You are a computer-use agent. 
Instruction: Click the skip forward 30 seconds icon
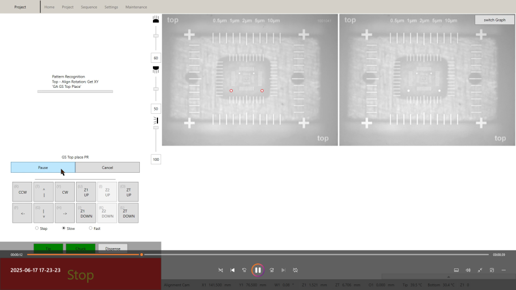[272, 270]
